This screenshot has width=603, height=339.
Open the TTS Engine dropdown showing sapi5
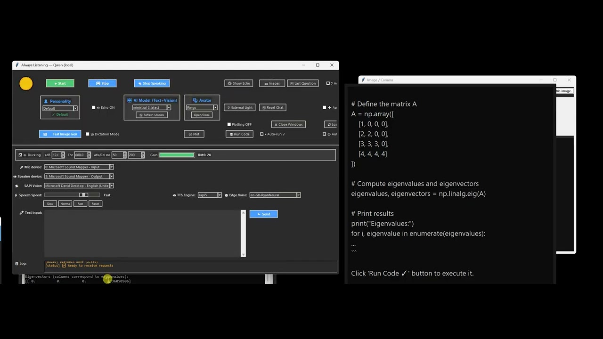[210, 195]
